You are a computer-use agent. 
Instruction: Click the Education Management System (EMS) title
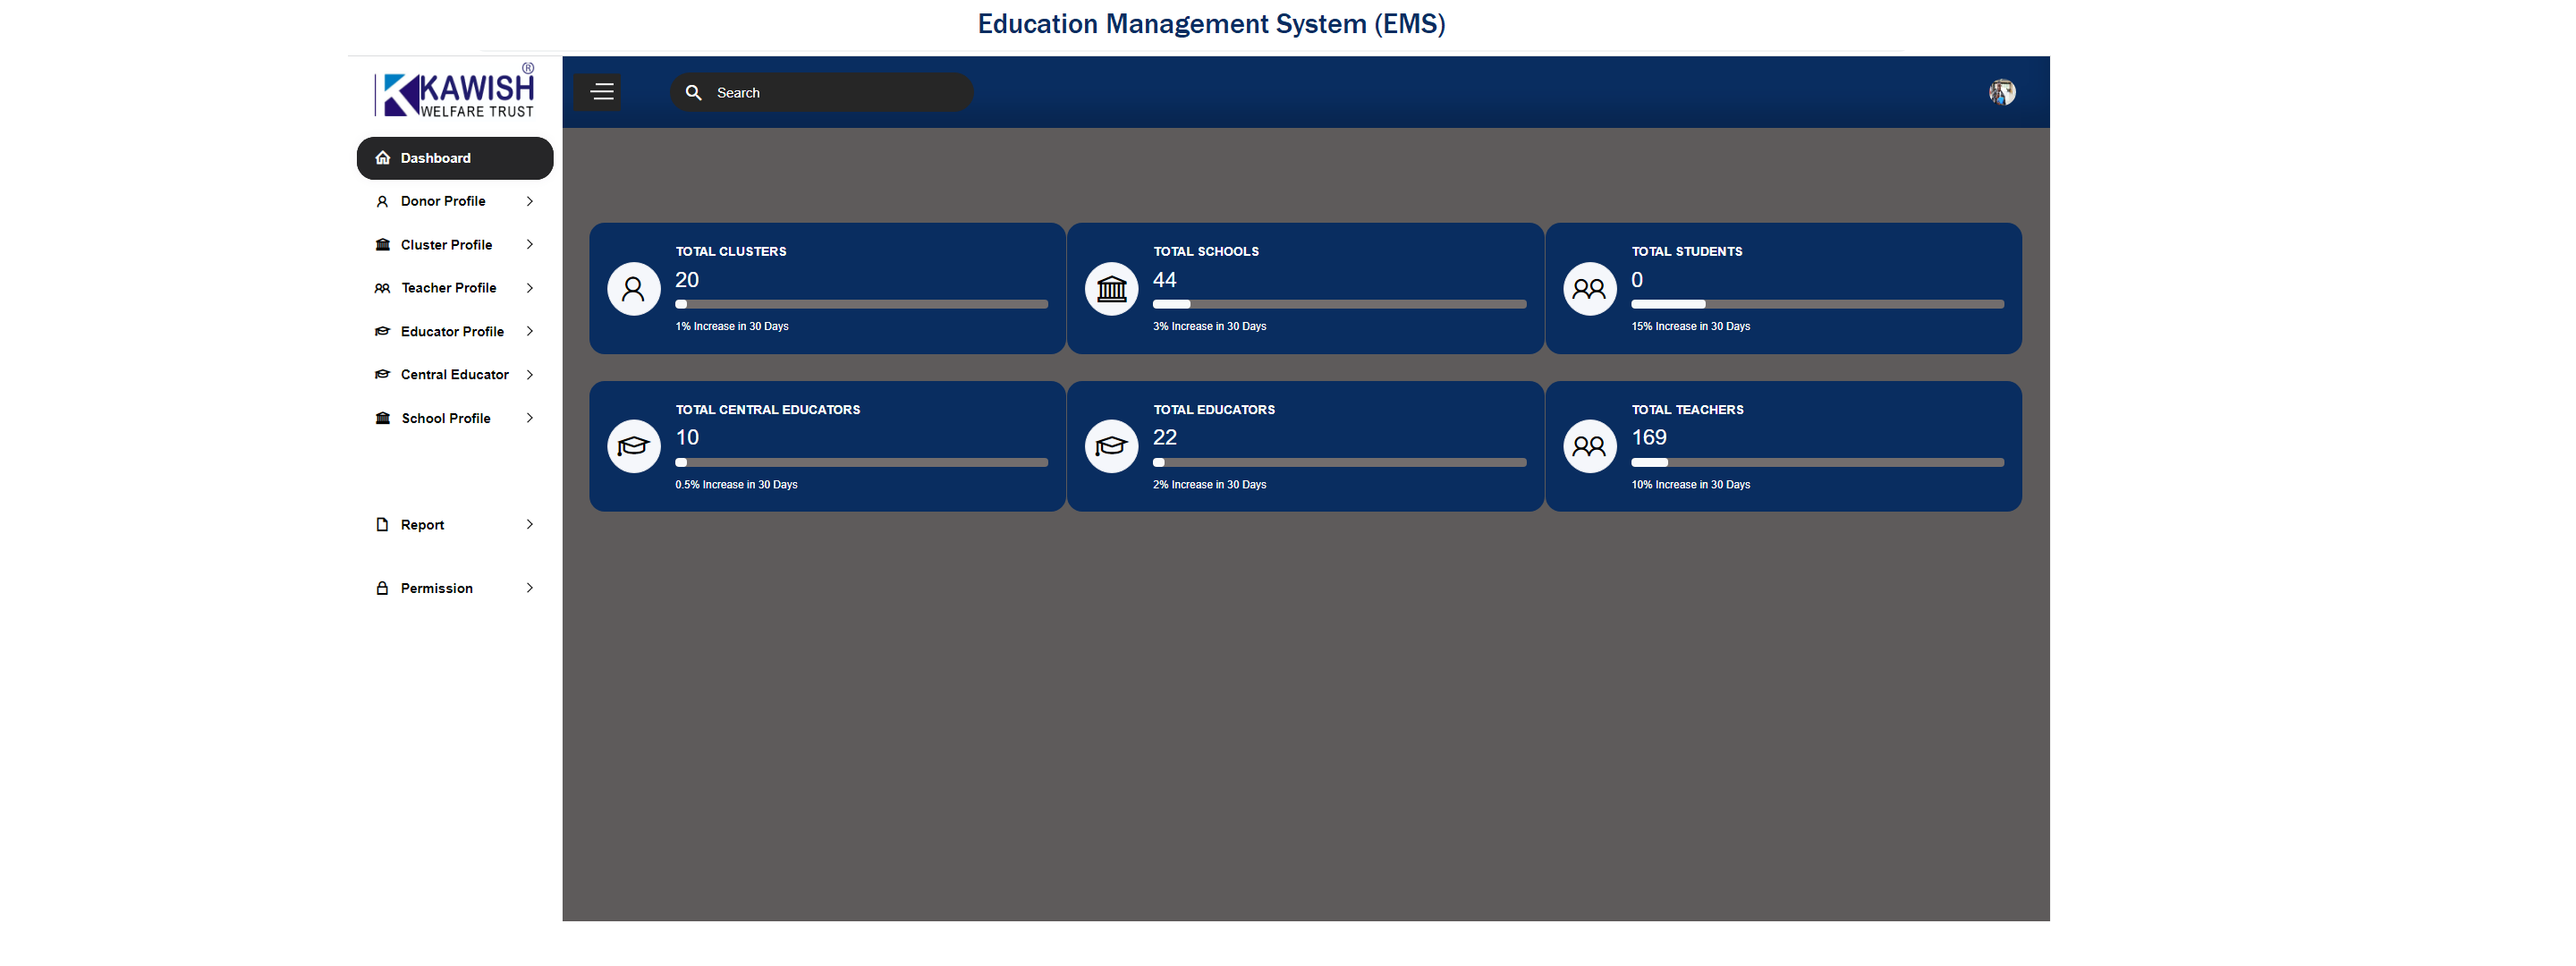pyautogui.click(x=1211, y=23)
